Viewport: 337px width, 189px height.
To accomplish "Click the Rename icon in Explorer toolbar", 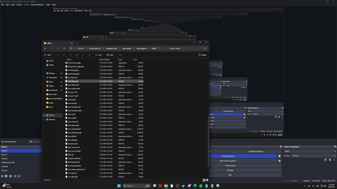I will pyautogui.click(x=77, y=55).
